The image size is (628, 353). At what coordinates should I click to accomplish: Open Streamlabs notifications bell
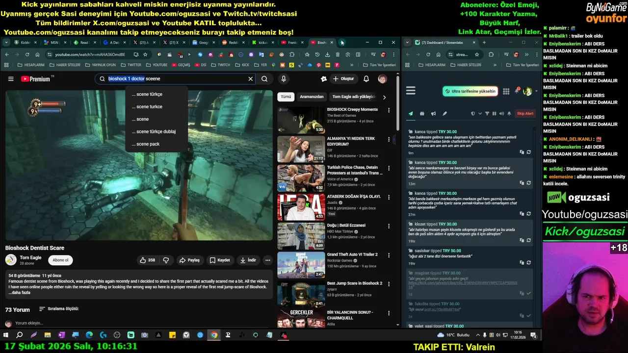pos(517,91)
